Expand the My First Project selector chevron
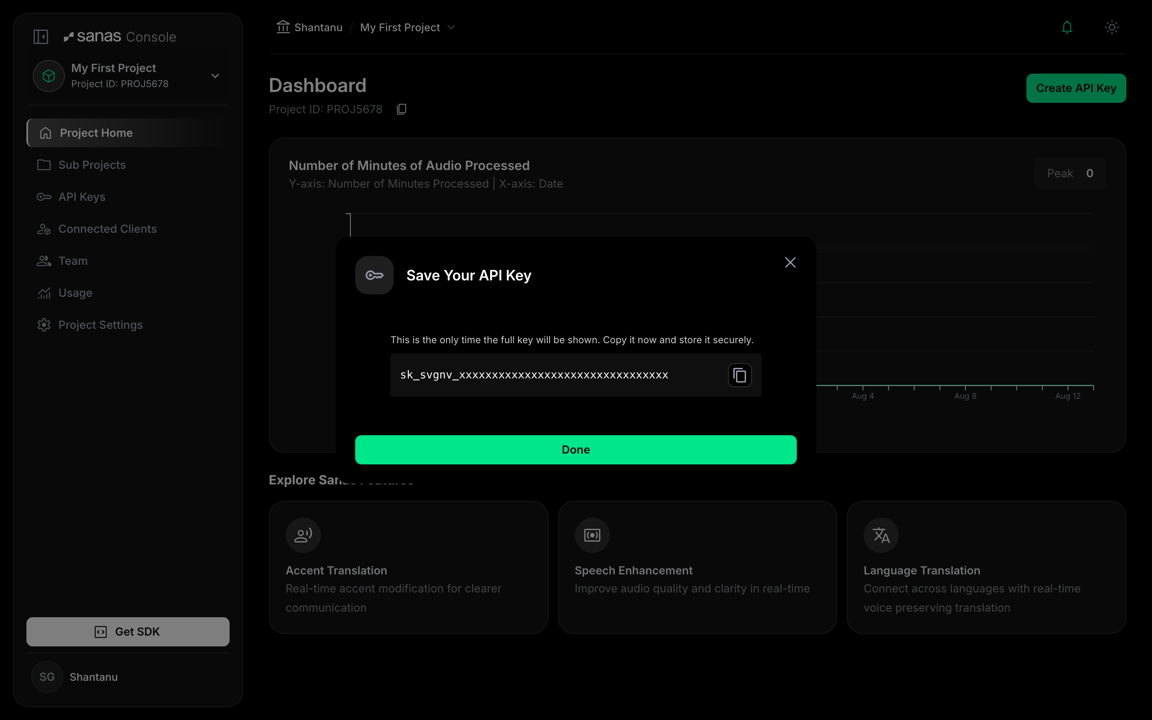 click(x=215, y=76)
